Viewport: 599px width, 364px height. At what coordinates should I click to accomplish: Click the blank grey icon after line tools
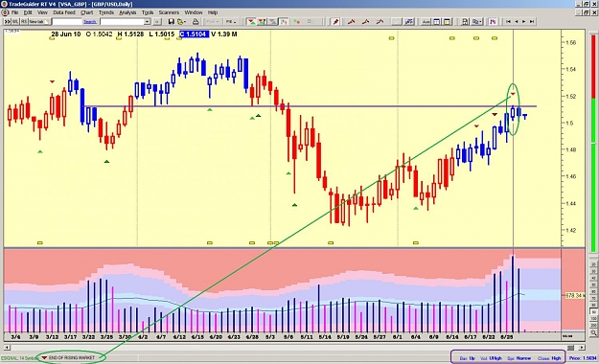[x=397, y=22]
